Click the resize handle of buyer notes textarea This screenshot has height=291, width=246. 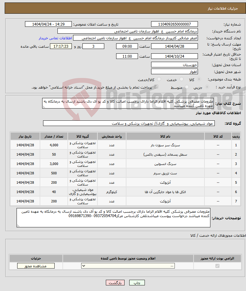[18, 226]
